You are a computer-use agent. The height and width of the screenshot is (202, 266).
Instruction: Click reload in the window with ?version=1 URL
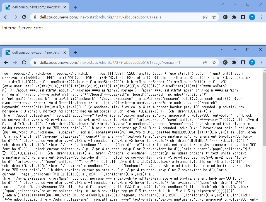pos(24,62)
